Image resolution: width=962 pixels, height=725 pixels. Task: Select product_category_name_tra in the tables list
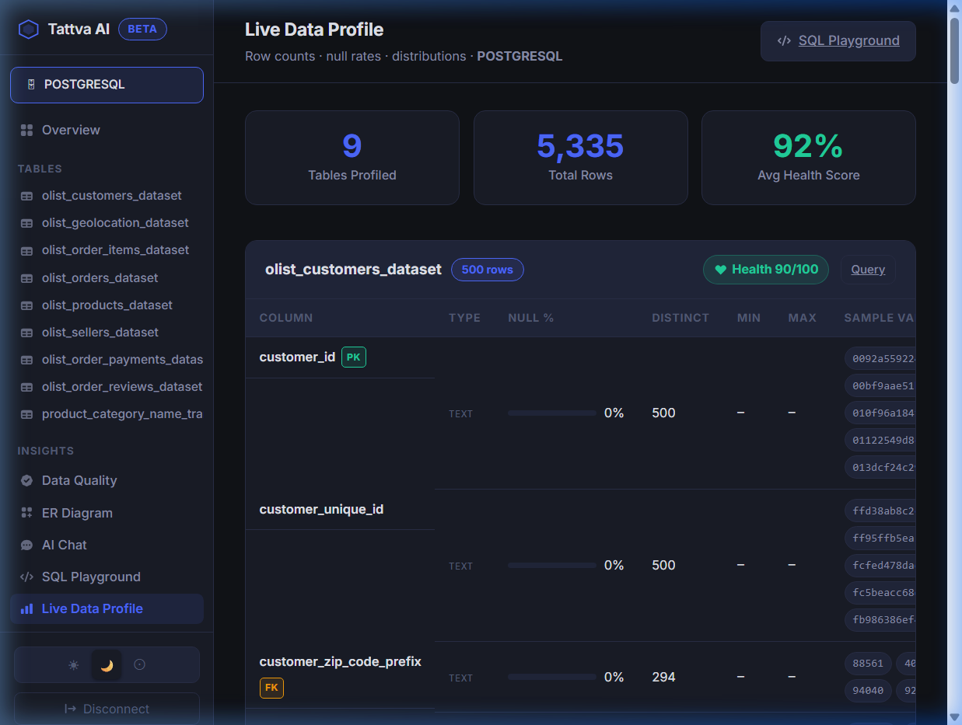pos(122,413)
